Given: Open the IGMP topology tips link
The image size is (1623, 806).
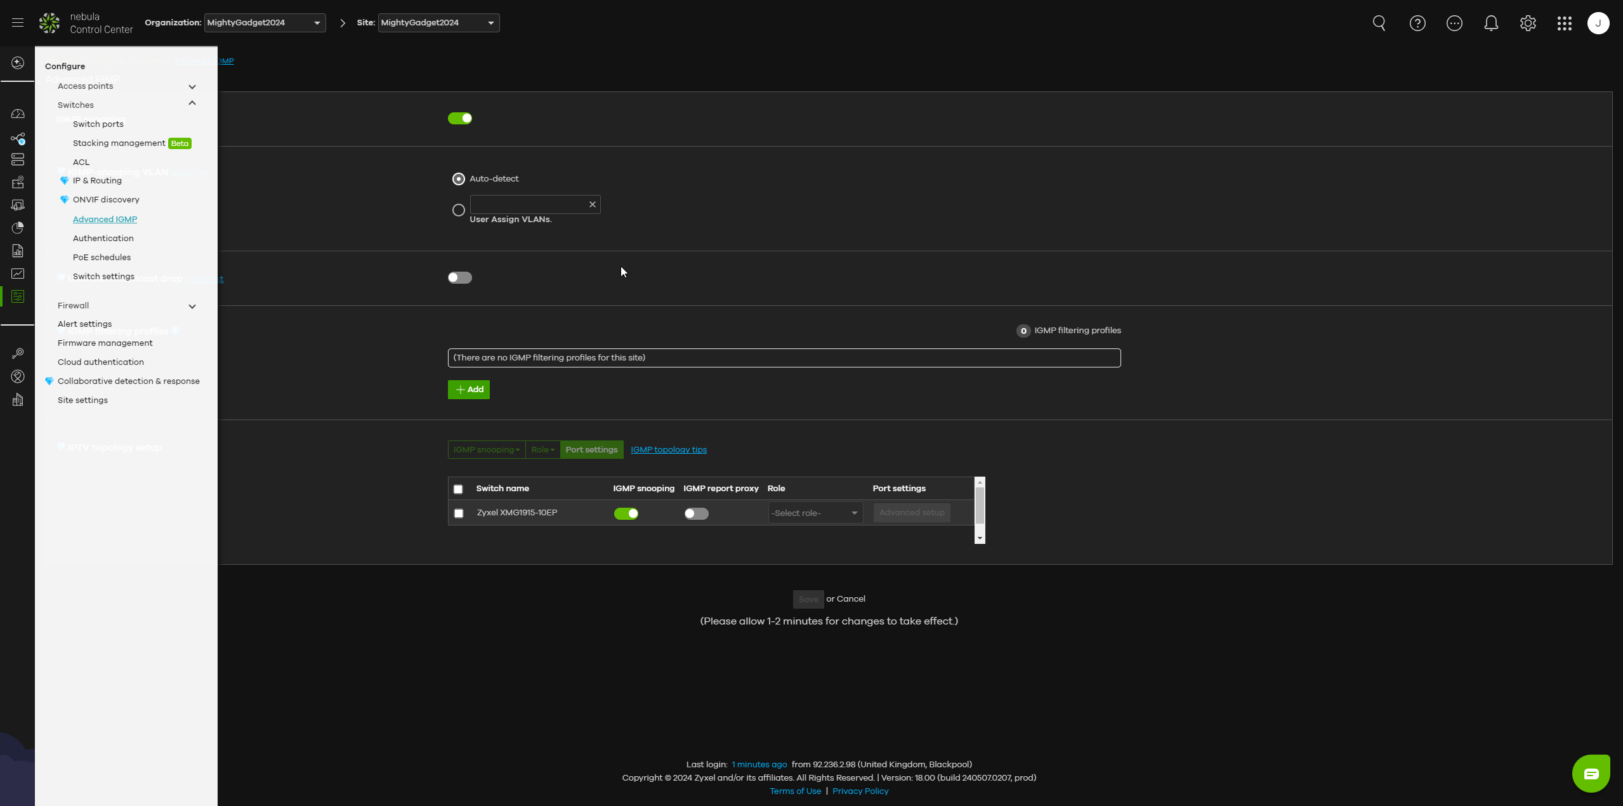Looking at the screenshot, I should [x=668, y=449].
